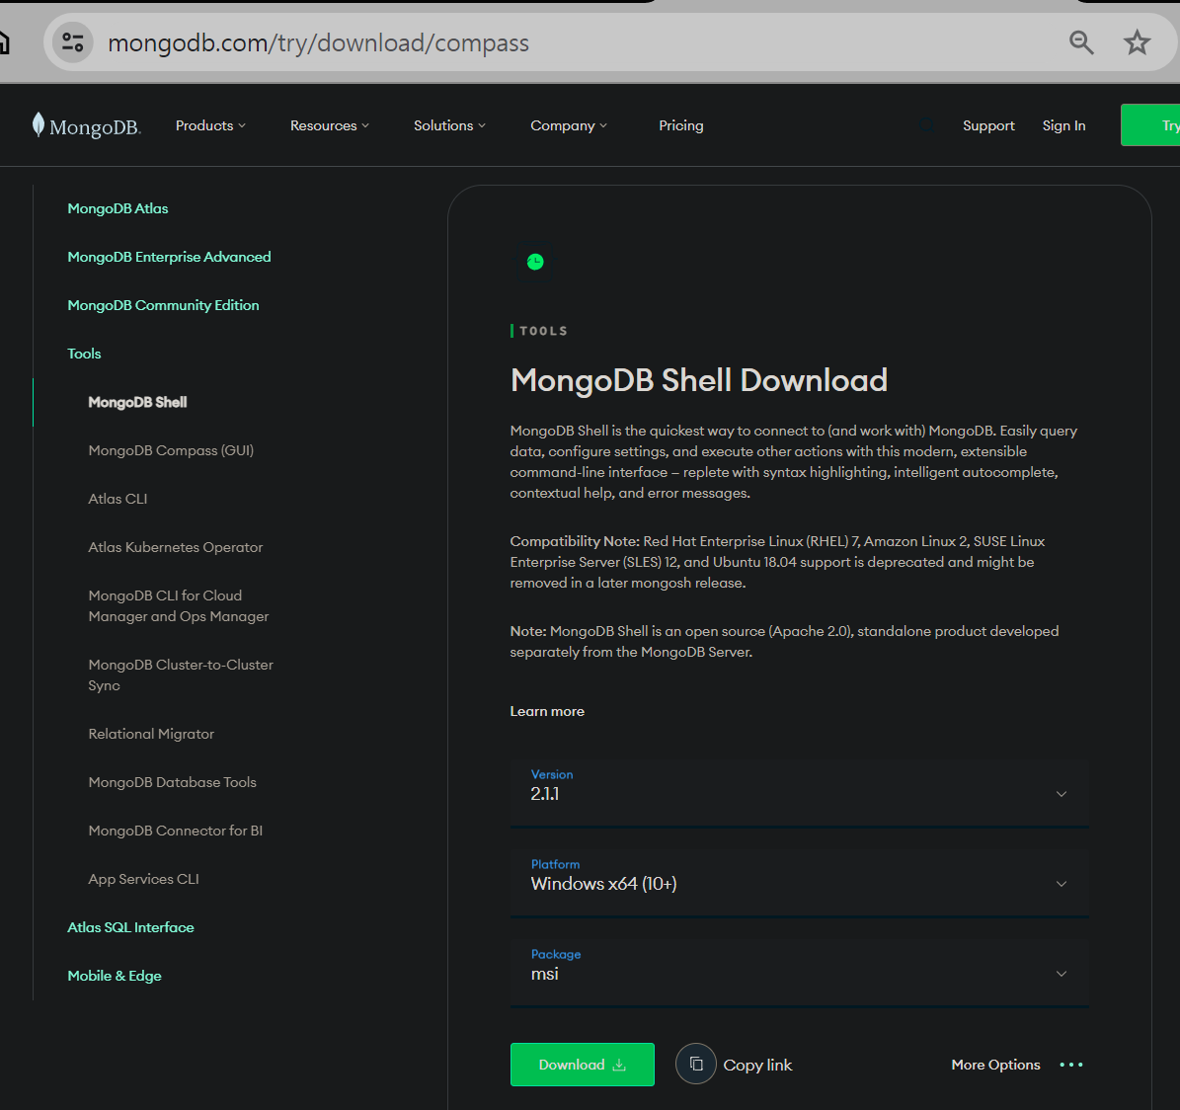
Task: Open MongoDB Connector for BI item
Action: pyautogui.click(x=176, y=831)
